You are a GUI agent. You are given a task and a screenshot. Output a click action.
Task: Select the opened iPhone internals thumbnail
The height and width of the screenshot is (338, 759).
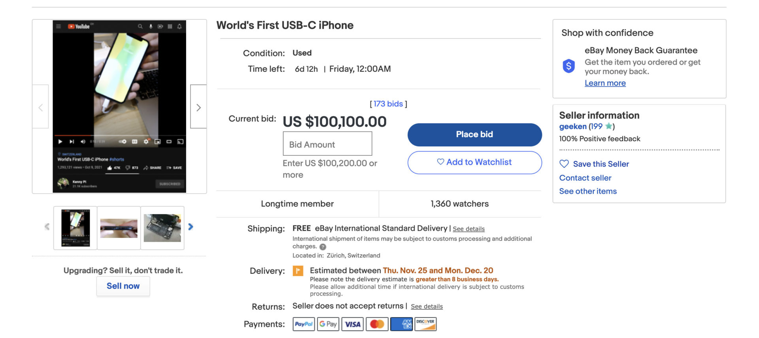click(162, 228)
